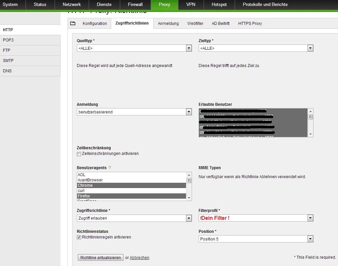
Task: Click the Richtline aktualisieren button
Action: pos(100,258)
